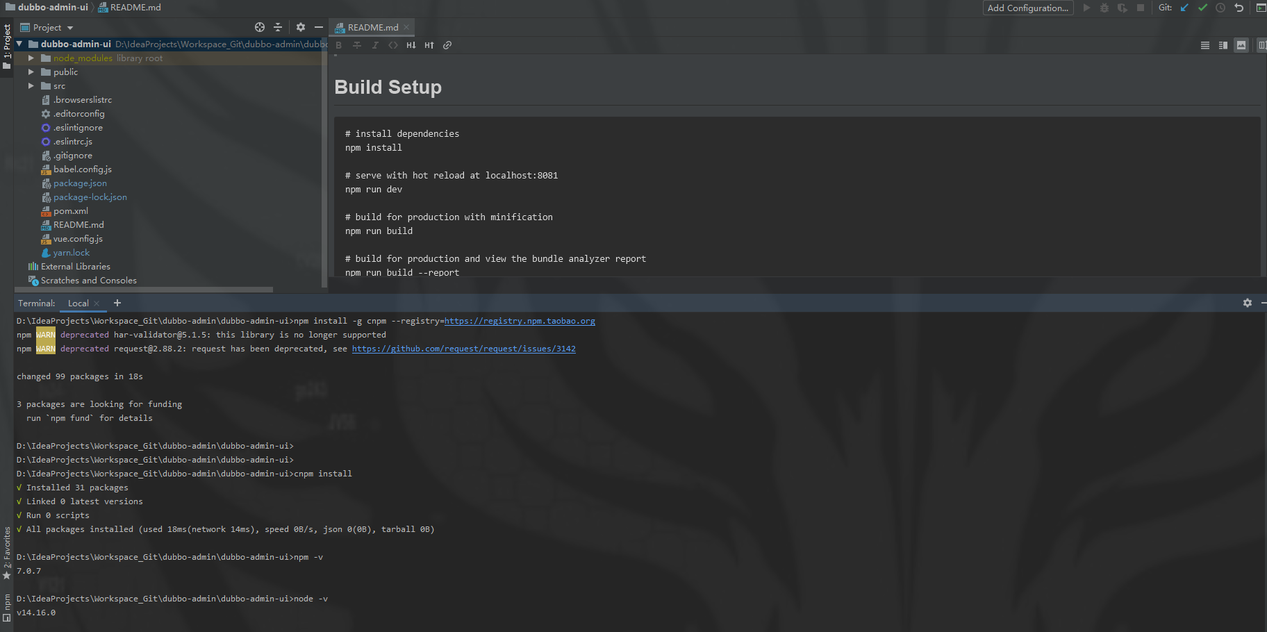Insert link from markdown toolbar
Screen dimensions: 1267x632
coord(447,45)
